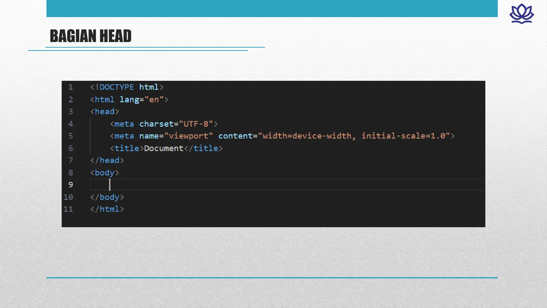
Task: Click the lang attribute on html tag
Action: point(129,99)
